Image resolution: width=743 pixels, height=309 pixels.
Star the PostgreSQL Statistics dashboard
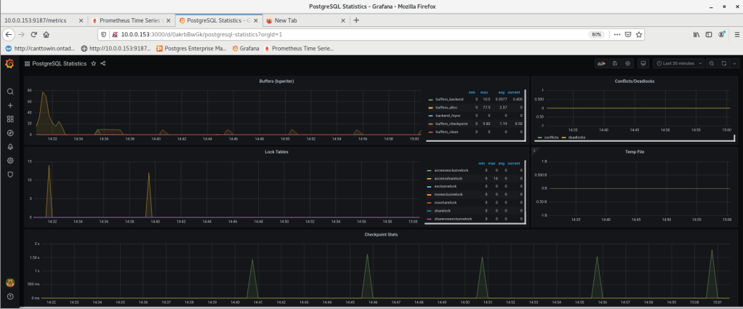tap(93, 64)
